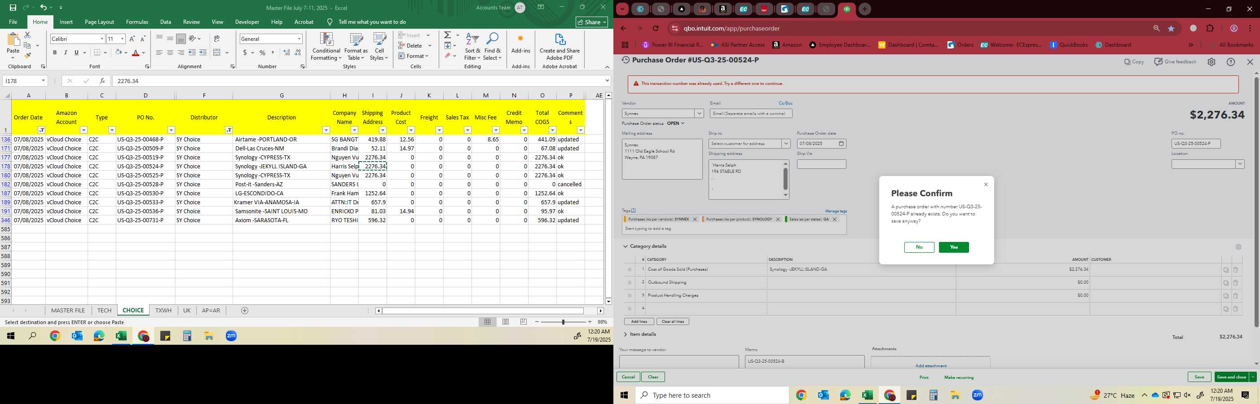Click the red Font Color button
Viewport: 1260px width, 404px height.
(x=136, y=53)
